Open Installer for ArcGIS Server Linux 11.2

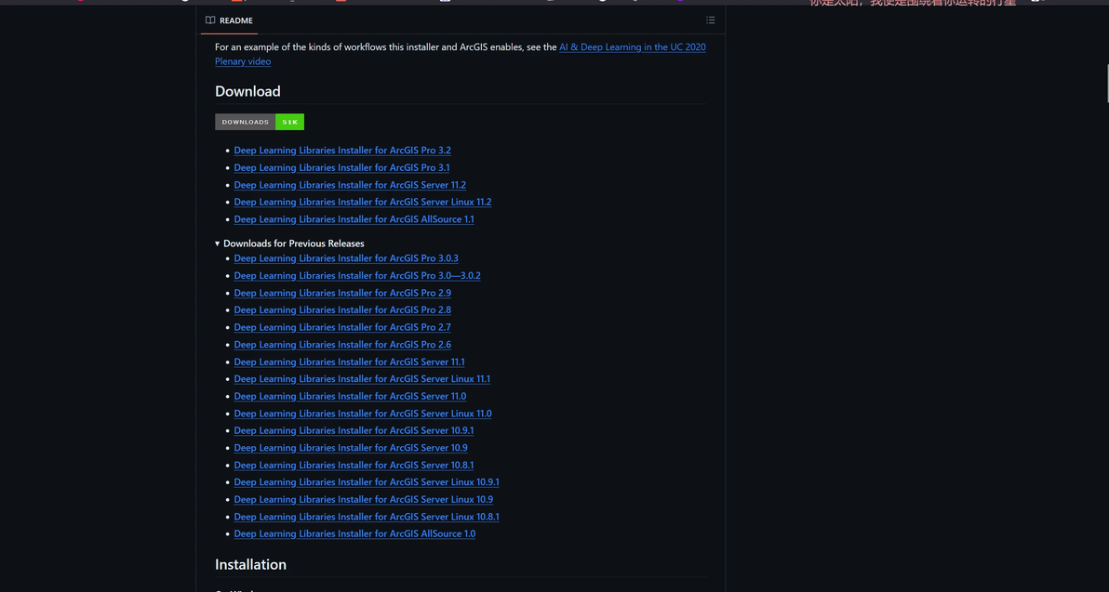363,202
